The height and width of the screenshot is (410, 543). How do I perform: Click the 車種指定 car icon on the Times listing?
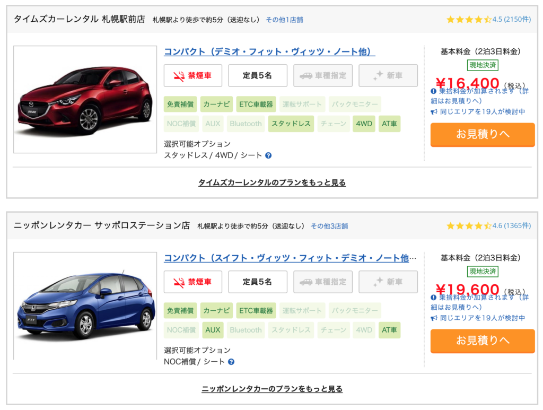tap(306, 76)
